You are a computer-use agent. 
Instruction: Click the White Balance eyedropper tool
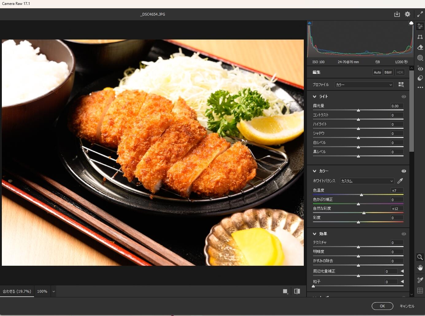click(400, 181)
